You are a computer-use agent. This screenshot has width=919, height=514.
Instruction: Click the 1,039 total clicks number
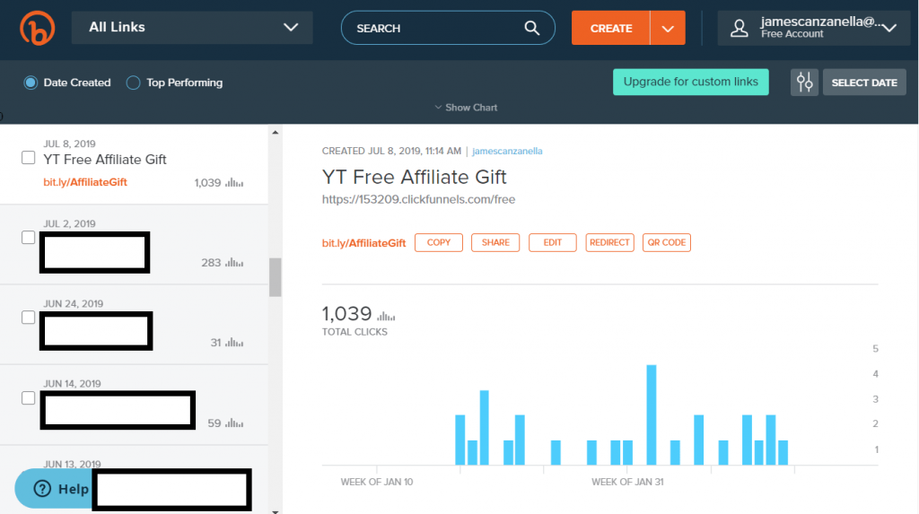tap(347, 314)
